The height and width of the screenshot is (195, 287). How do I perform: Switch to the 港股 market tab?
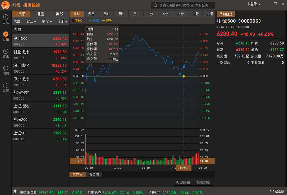[40, 14]
